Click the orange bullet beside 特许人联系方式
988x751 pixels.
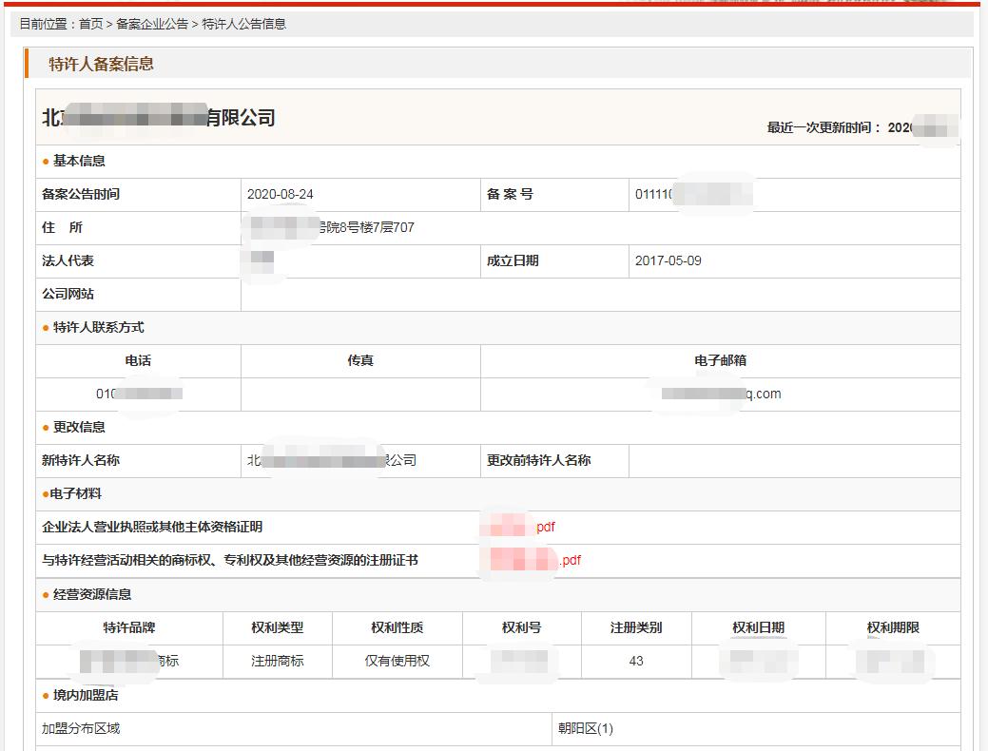(x=46, y=328)
